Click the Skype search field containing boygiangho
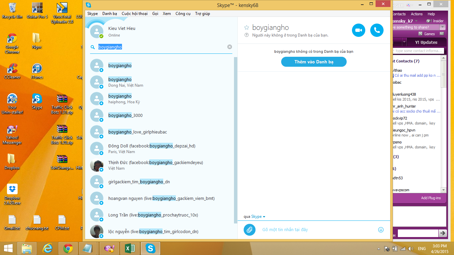The height and width of the screenshot is (255, 454). 161,47
